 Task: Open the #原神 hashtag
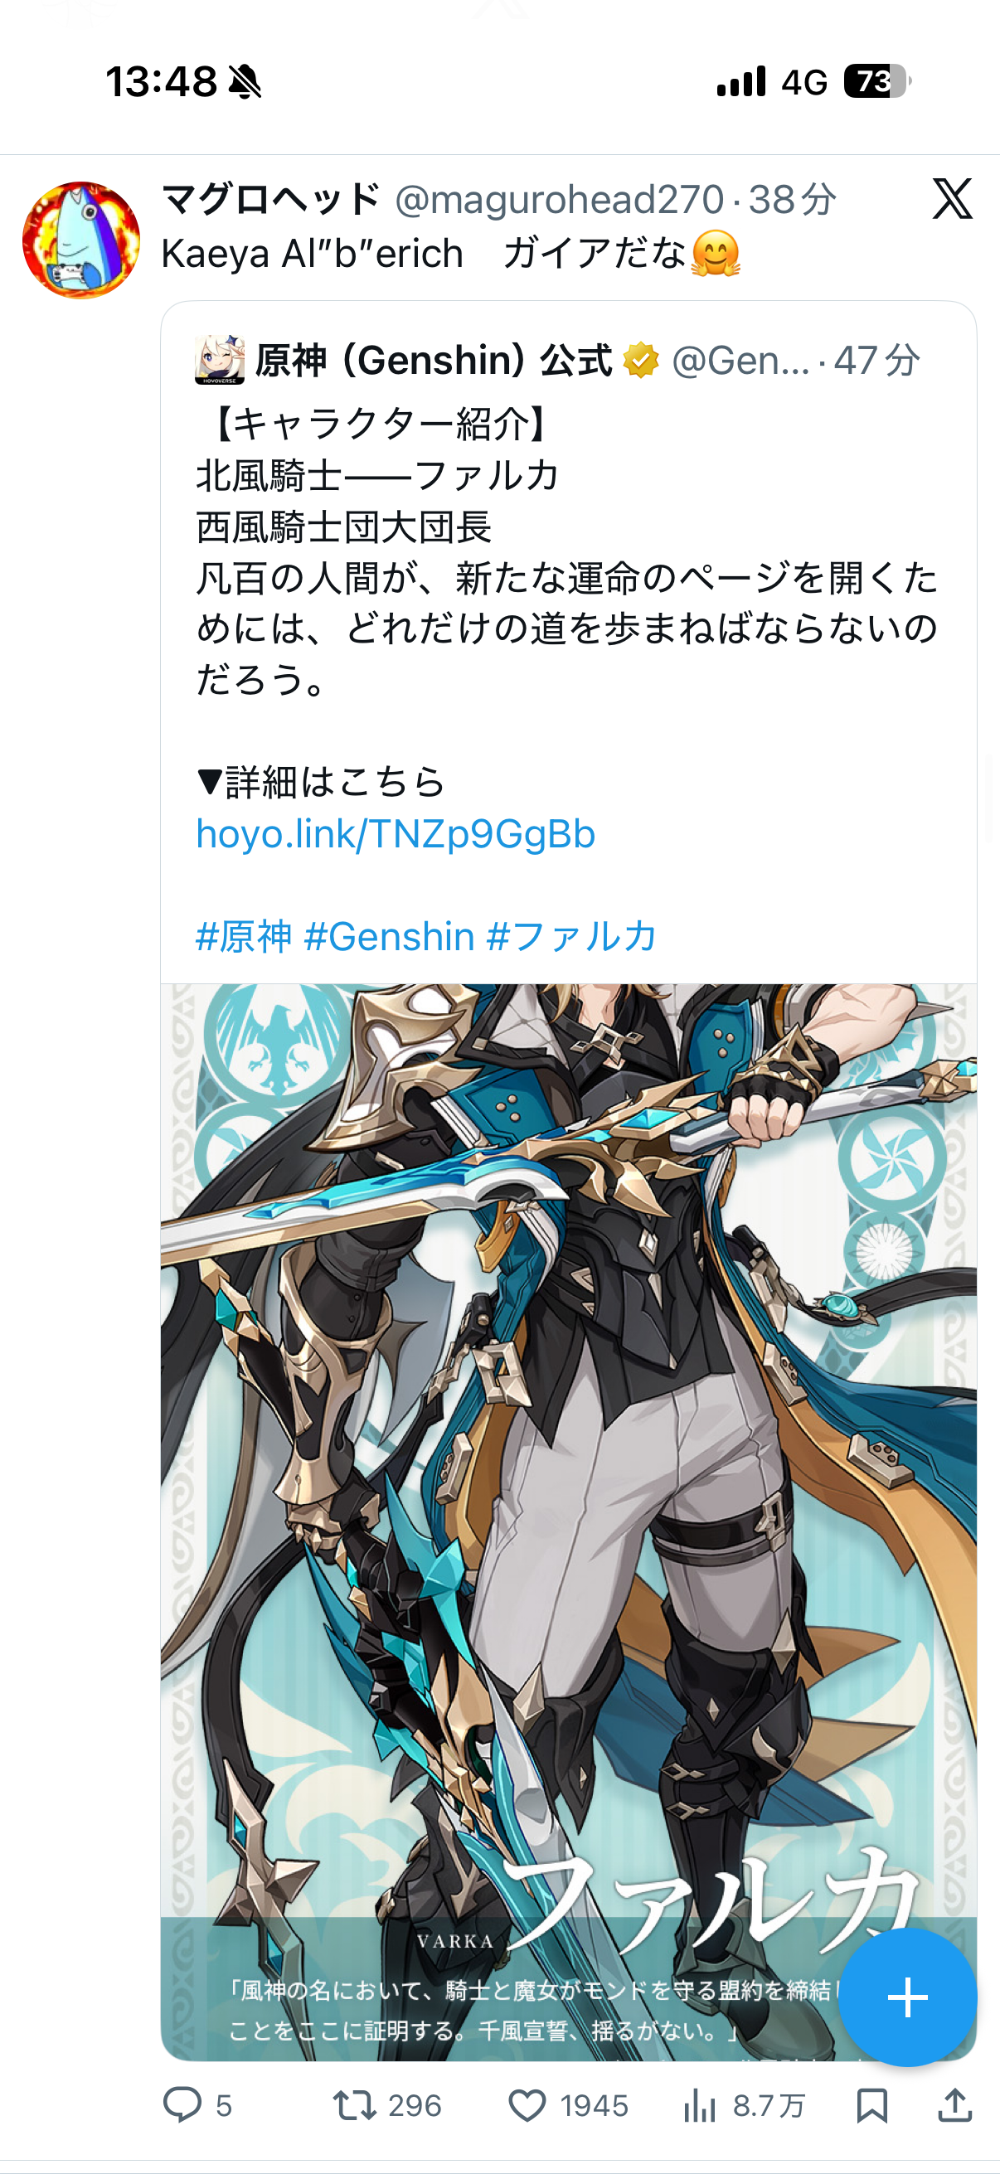(244, 937)
